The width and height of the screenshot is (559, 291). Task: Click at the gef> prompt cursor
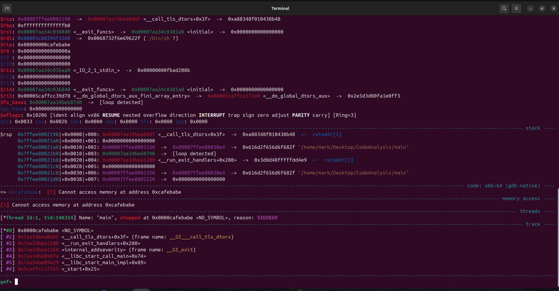pos(16,282)
